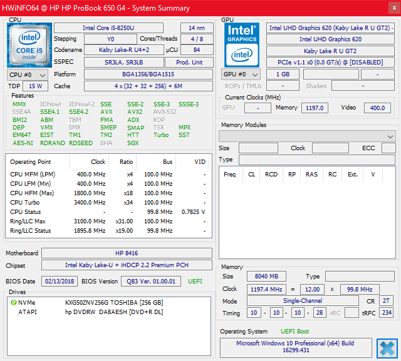Click the Prod. Unit field

tap(189, 62)
